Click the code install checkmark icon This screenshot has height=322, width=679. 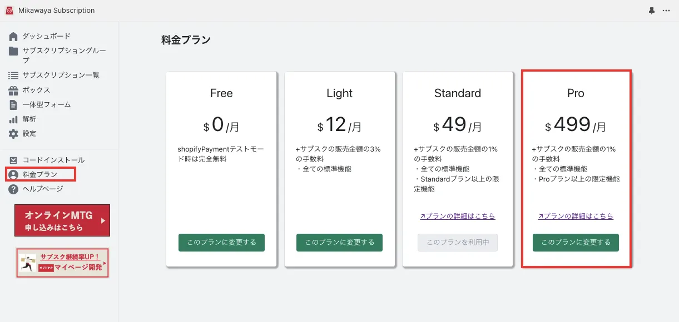point(13,160)
